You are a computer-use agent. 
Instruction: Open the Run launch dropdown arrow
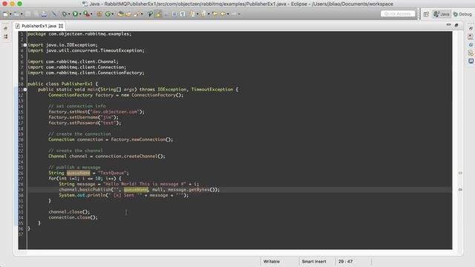80,14
